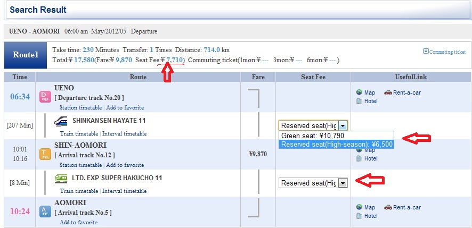This screenshot has height=228, width=472.
Task: Click the 10:24 arrival time
Action: pos(20,212)
